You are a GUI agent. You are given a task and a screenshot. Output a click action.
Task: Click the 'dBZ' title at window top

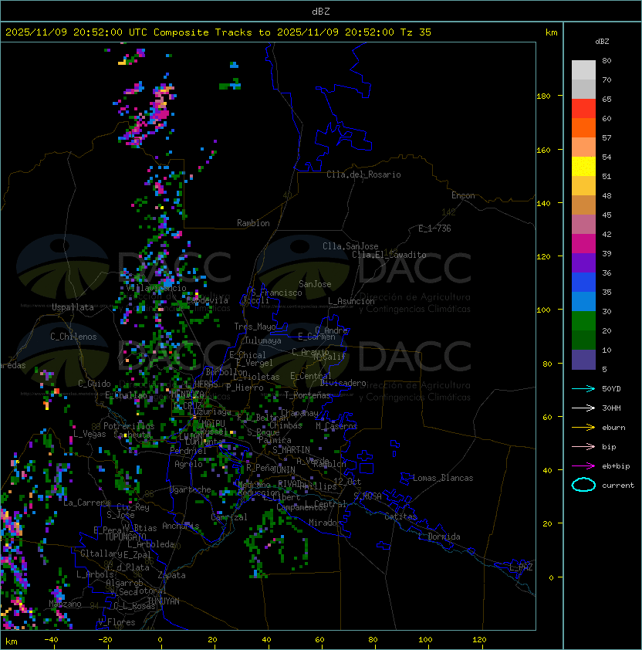(321, 12)
